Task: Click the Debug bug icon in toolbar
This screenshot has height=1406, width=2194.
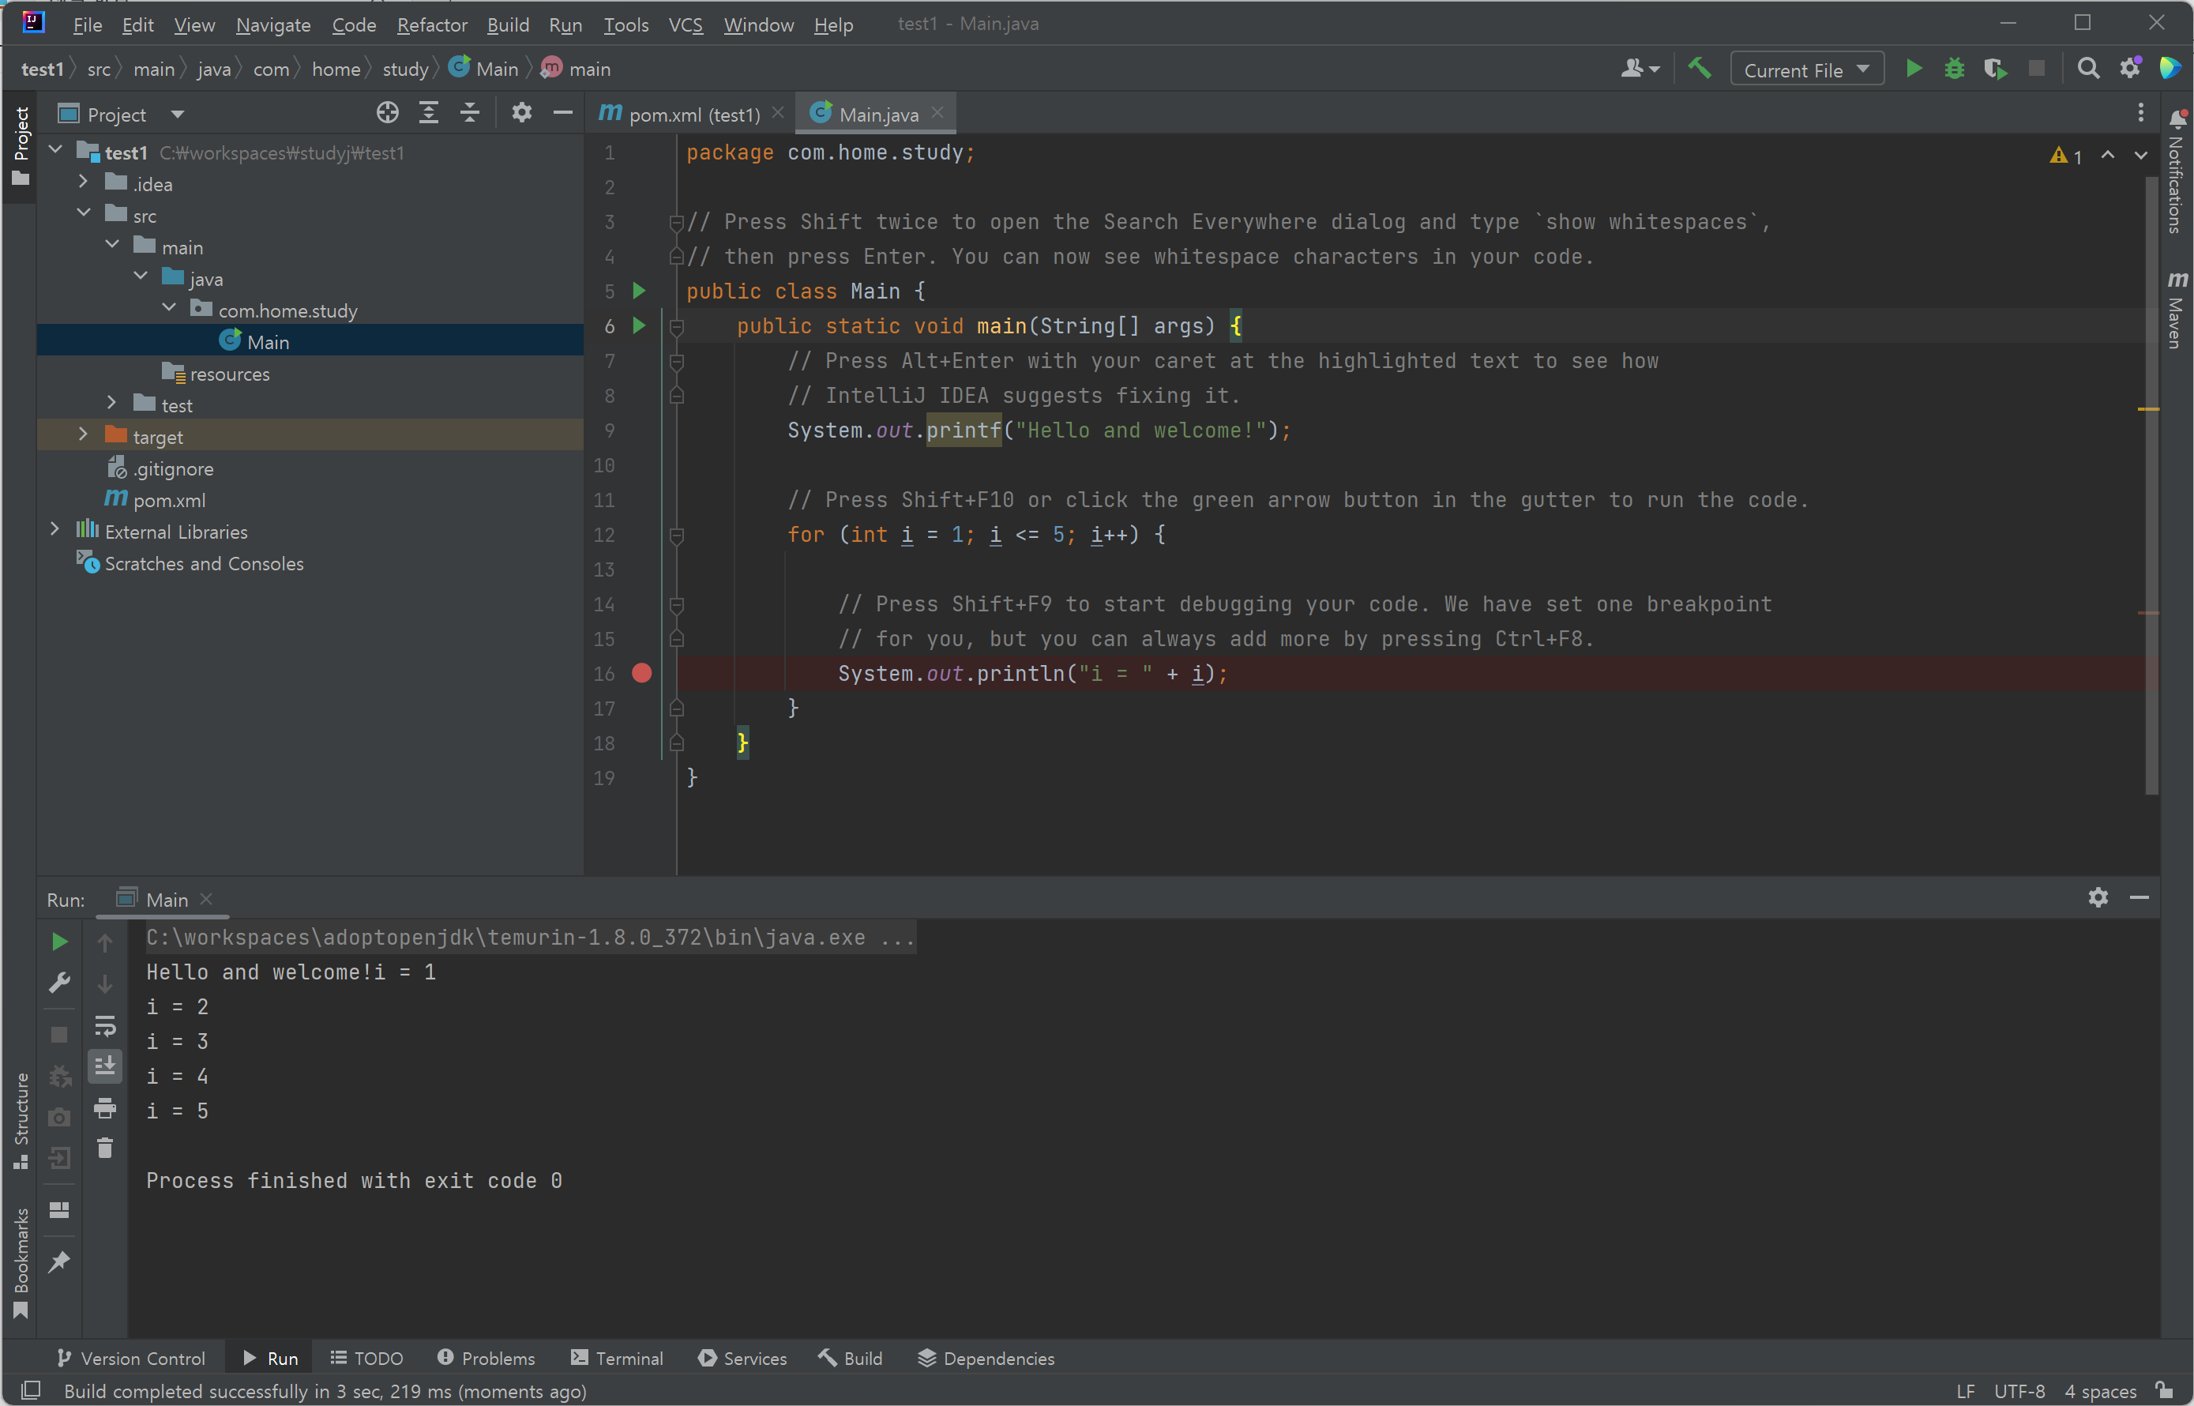Action: tap(1954, 70)
